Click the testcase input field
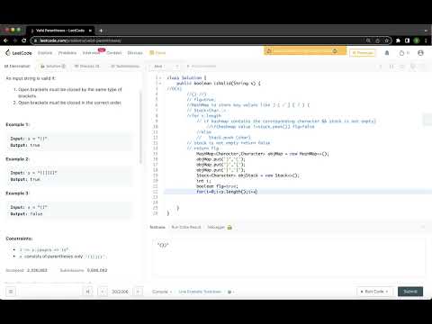Image resolution: width=432 pixels, height=324 pixels. (289, 257)
